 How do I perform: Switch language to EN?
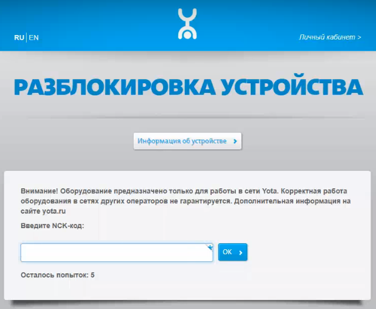click(x=34, y=37)
